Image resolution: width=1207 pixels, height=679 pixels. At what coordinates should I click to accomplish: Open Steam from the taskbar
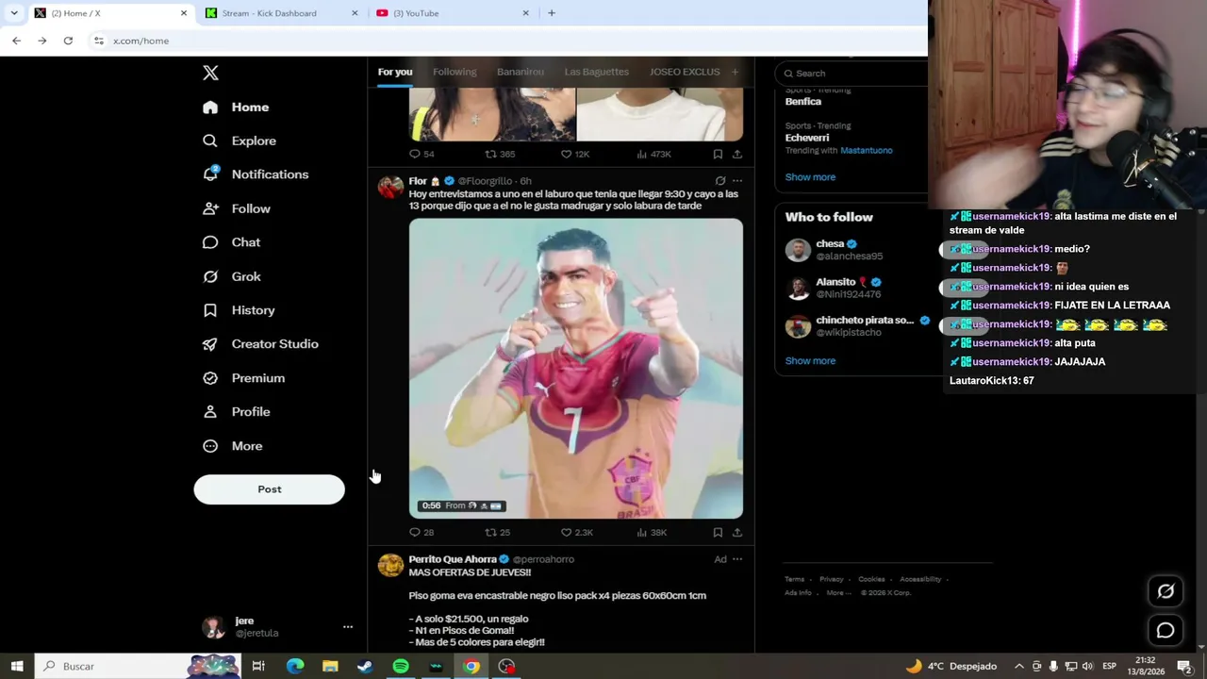pyautogui.click(x=365, y=666)
